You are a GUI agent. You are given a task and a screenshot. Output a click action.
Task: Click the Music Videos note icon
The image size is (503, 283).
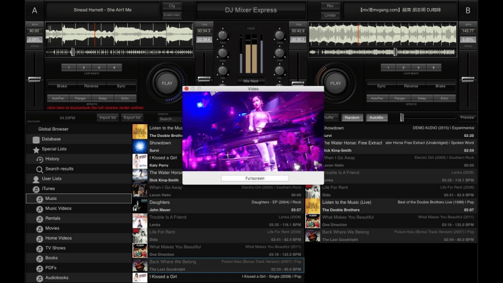[39, 209]
